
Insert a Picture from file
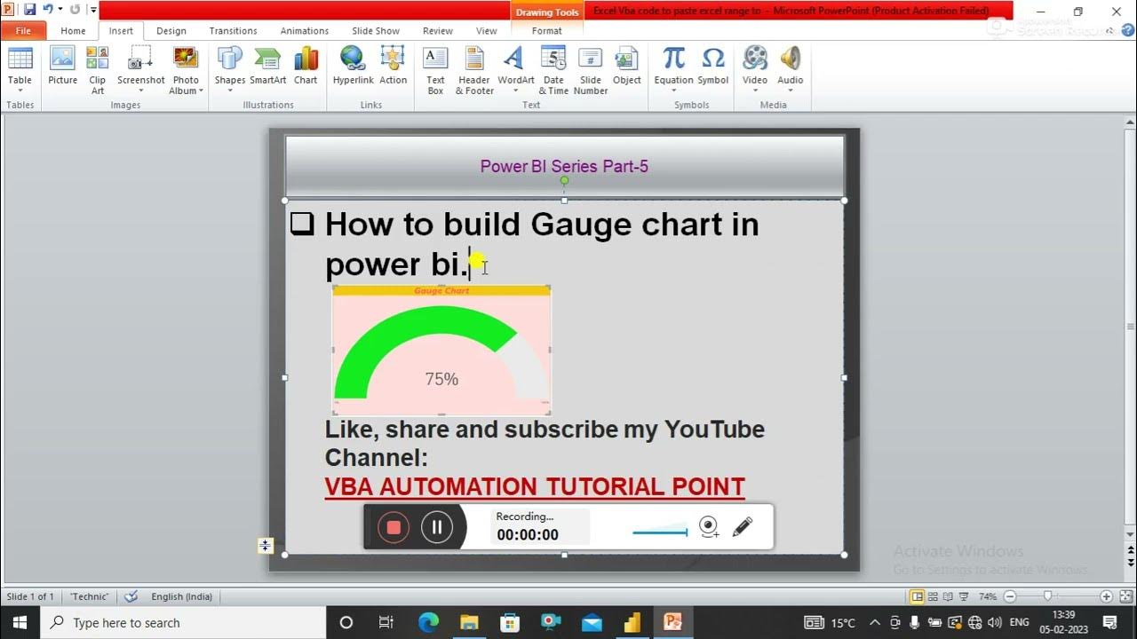[x=62, y=67]
